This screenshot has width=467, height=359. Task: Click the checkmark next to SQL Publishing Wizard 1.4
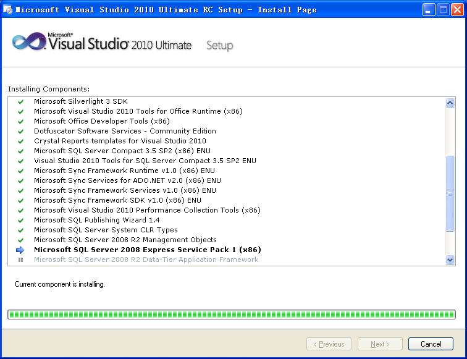pos(20,220)
